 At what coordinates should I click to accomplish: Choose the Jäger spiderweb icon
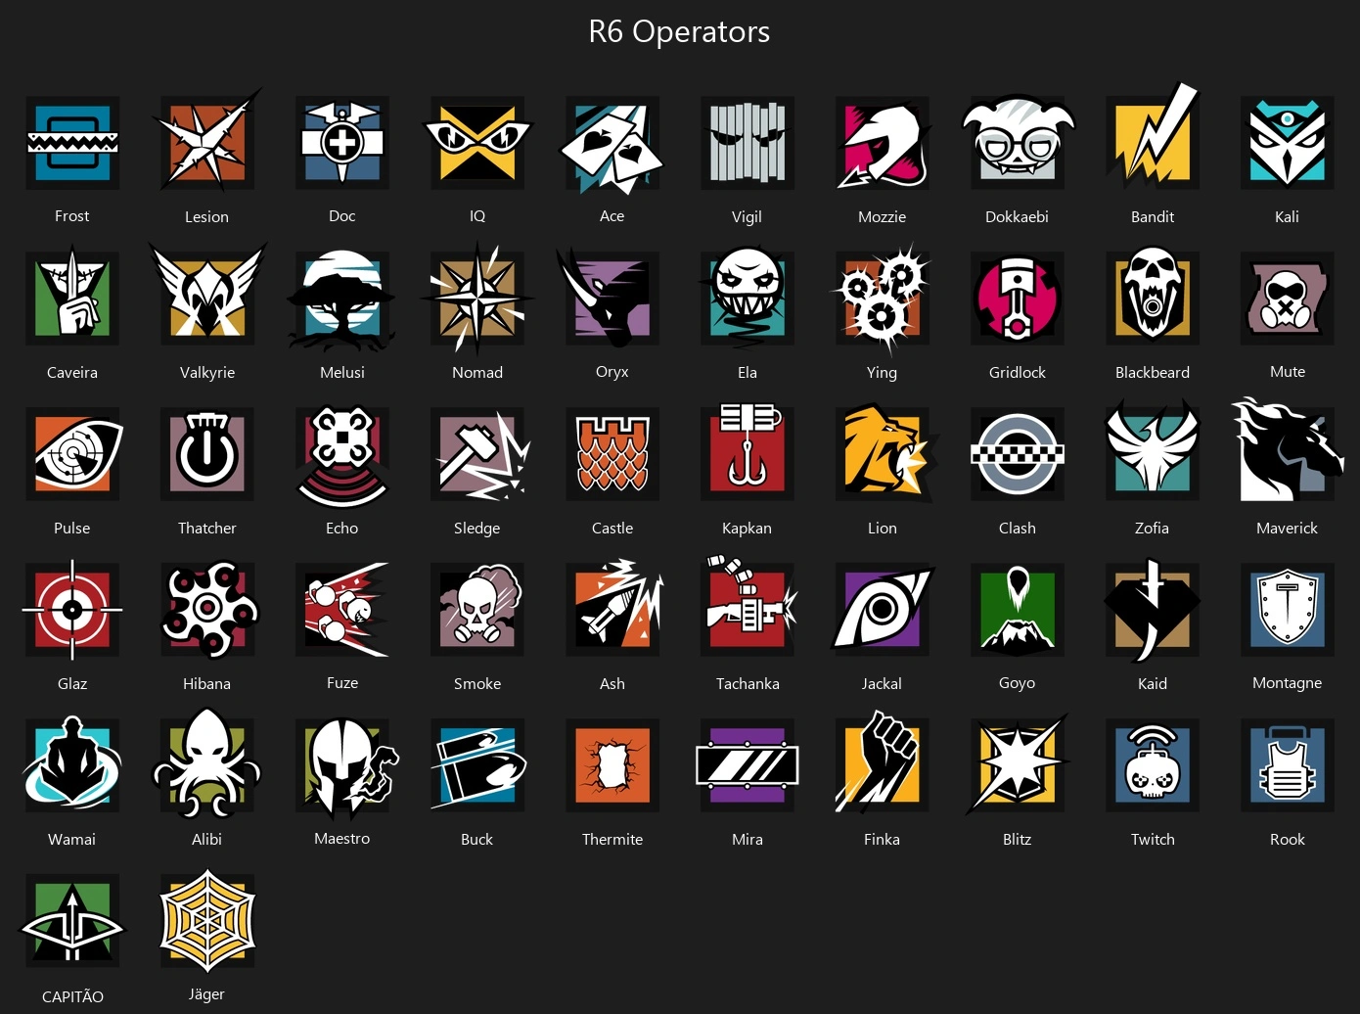pos(207,921)
